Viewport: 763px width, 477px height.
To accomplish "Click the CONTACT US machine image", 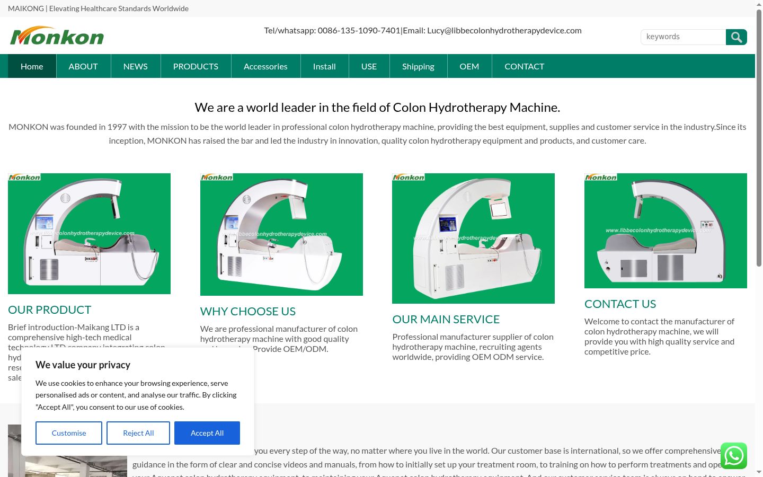I will (x=666, y=231).
